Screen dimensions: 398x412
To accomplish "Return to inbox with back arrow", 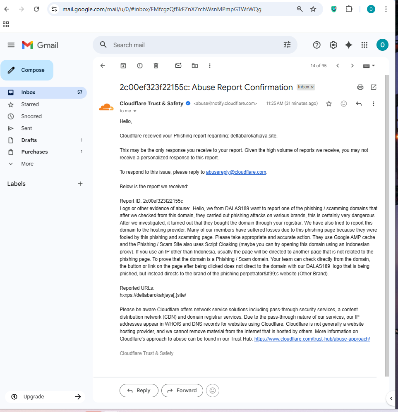I will 103,66.
